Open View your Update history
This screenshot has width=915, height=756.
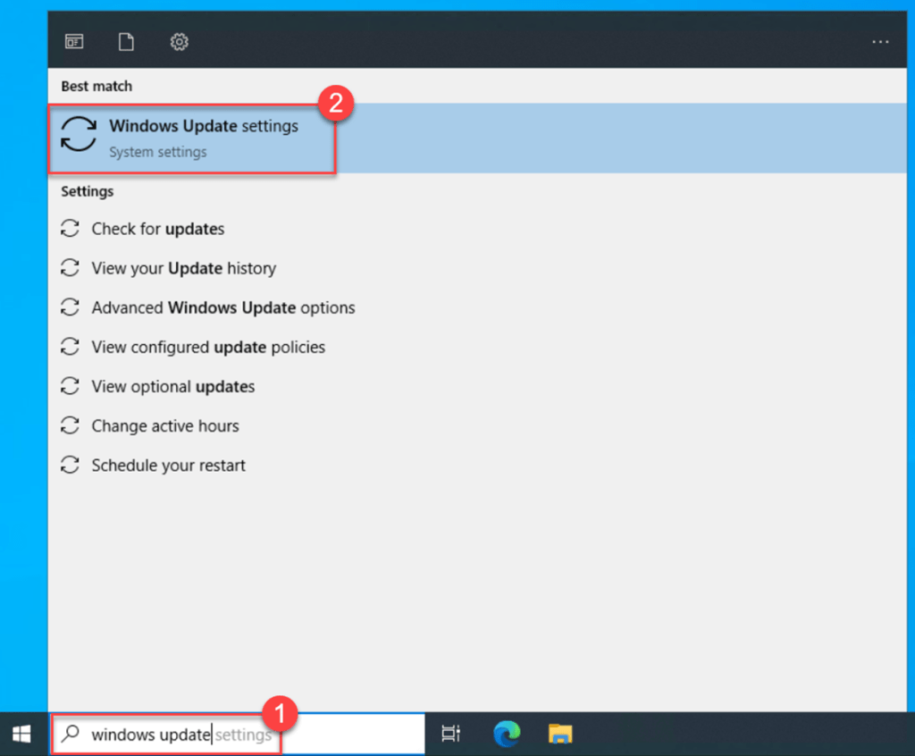183,268
